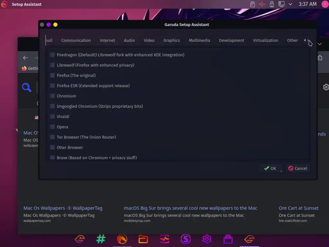329x247 pixels.
Task: Enable the Vivaldi checkbox
Action: coord(52,116)
